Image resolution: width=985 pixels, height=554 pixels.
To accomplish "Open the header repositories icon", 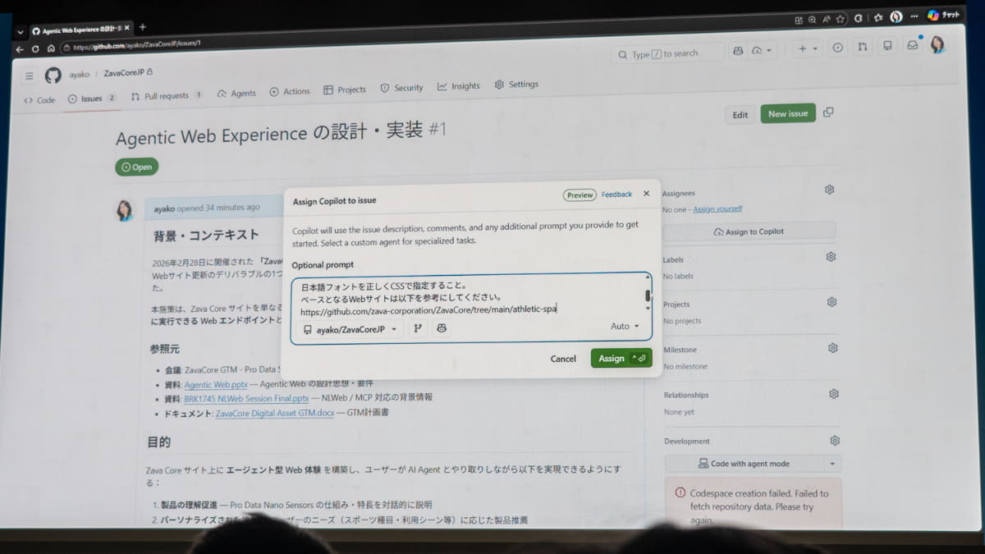I will [887, 46].
